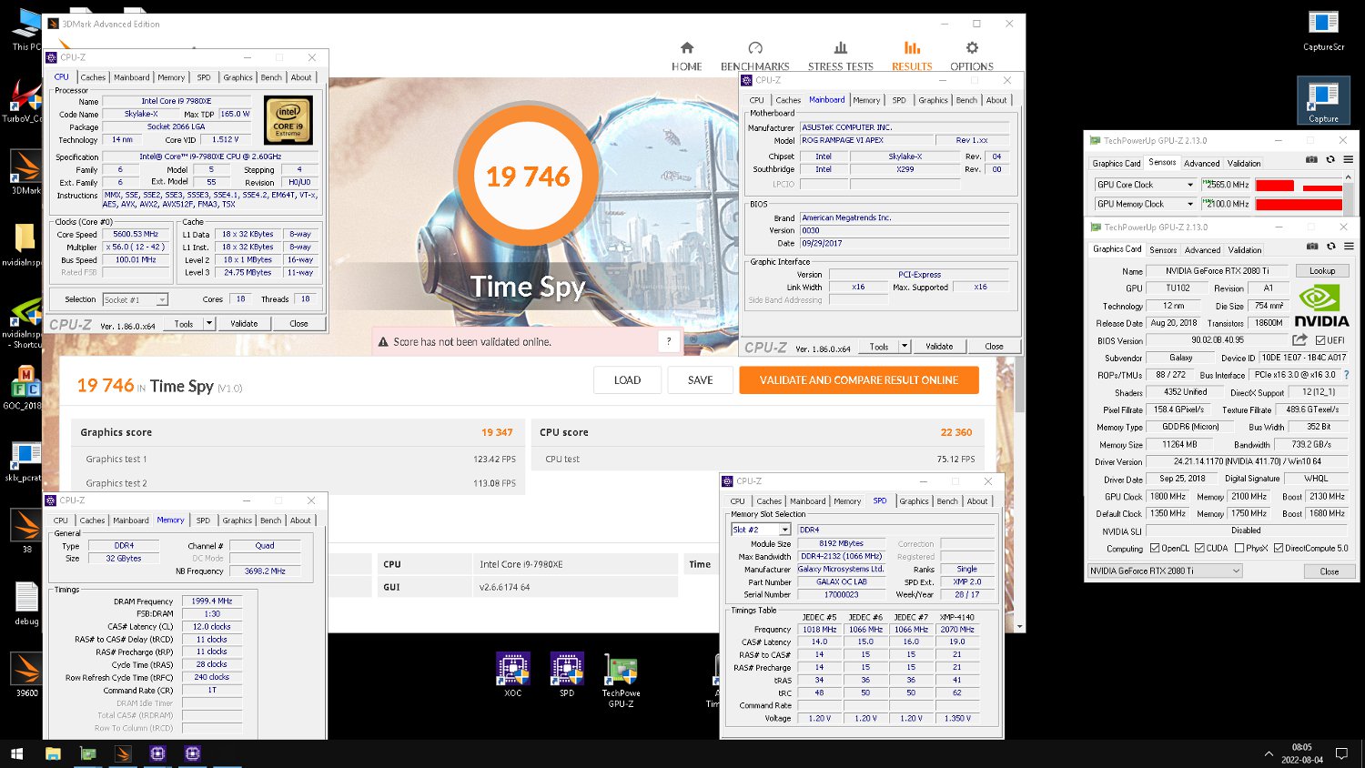
Task: Click the SAVE button in 3DMark
Action: tap(701, 380)
